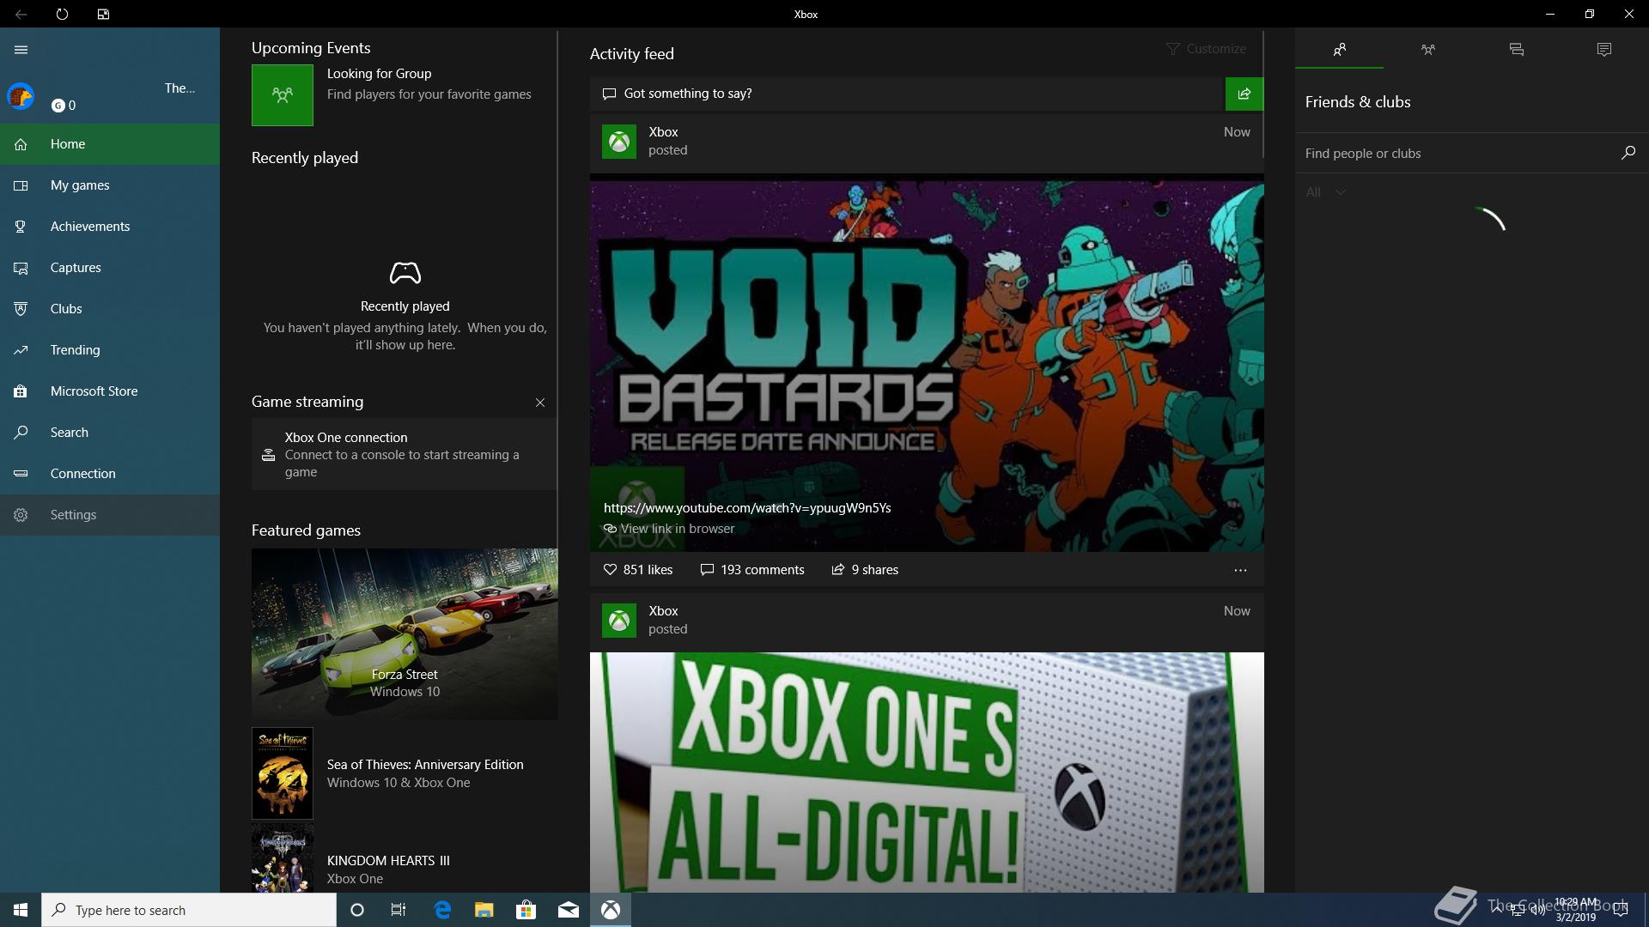Open Task View on taskbar
1649x927 pixels.
click(399, 910)
